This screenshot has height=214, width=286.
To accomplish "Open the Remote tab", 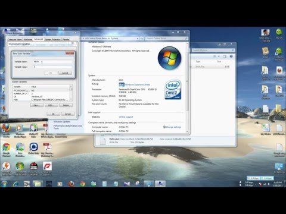I will pos(66,39).
